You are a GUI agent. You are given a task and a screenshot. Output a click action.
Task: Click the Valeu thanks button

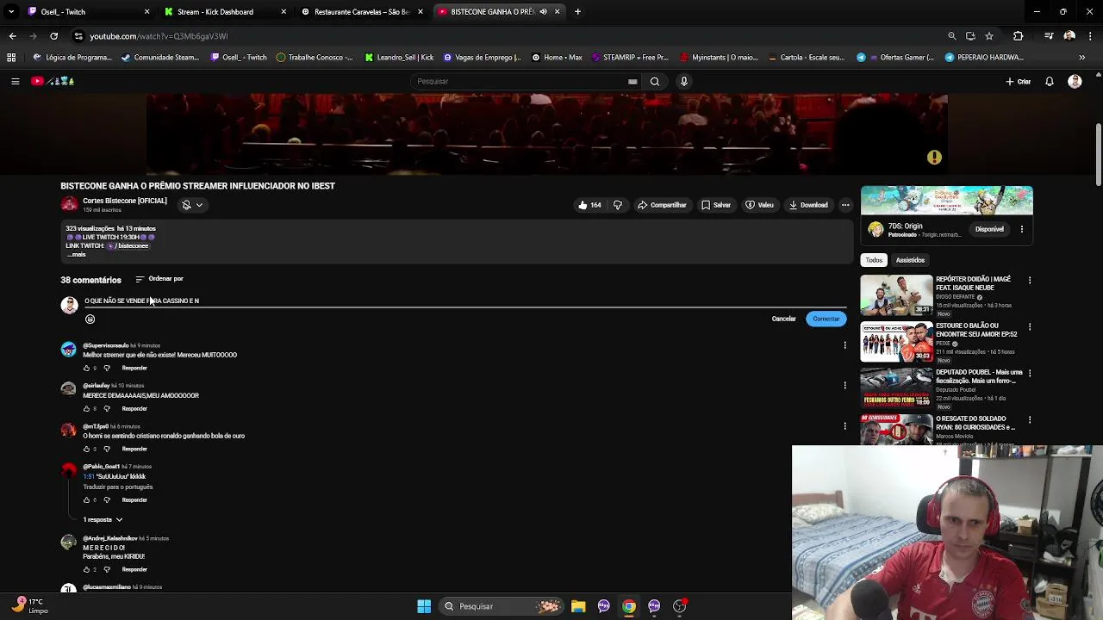click(759, 205)
